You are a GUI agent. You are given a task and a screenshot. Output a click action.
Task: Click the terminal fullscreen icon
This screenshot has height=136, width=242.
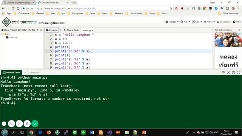239,72
